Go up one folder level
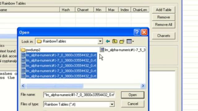198x111 pixels. [115, 41]
